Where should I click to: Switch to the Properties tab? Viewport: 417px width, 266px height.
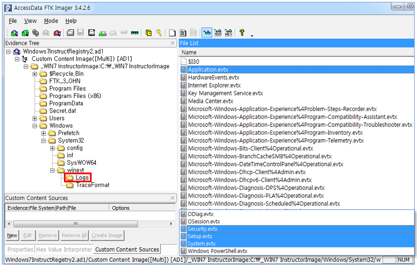click(x=20, y=249)
